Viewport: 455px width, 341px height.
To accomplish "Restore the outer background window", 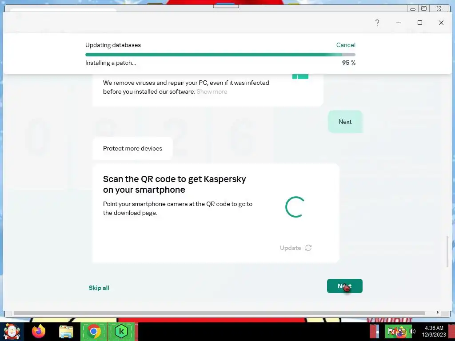I will click(424, 9).
